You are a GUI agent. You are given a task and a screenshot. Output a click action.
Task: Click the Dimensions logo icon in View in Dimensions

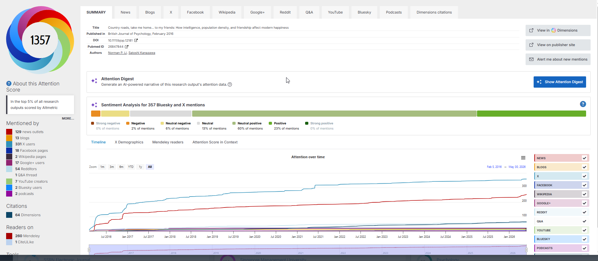pyautogui.click(x=554, y=30)
